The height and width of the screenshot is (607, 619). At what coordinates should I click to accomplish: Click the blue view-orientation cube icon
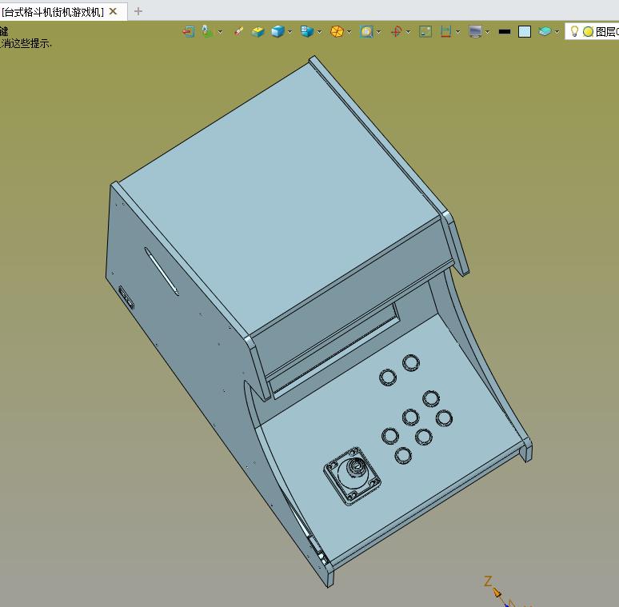click(x=307, y=31)
